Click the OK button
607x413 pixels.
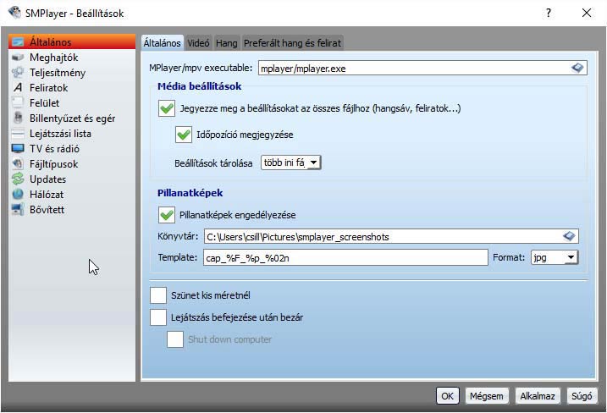coord(448,396)
